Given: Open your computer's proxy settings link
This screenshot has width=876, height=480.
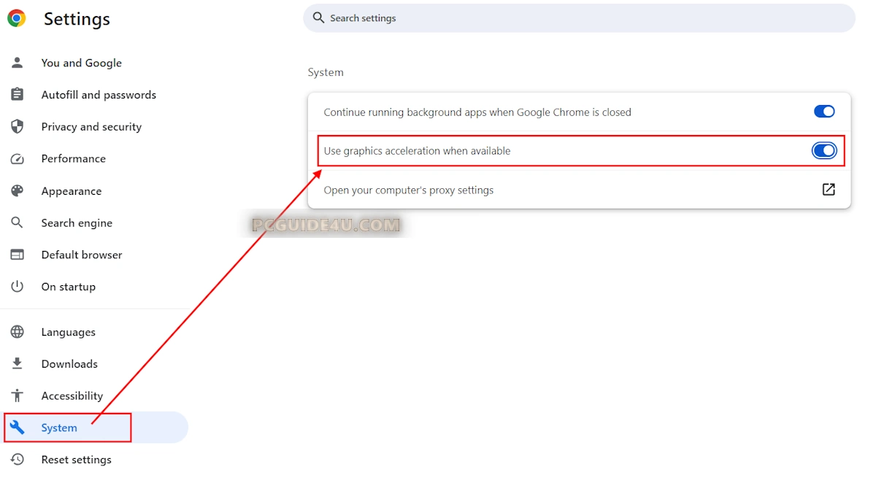Looking at the screenshot, I should tap(409, 190).
